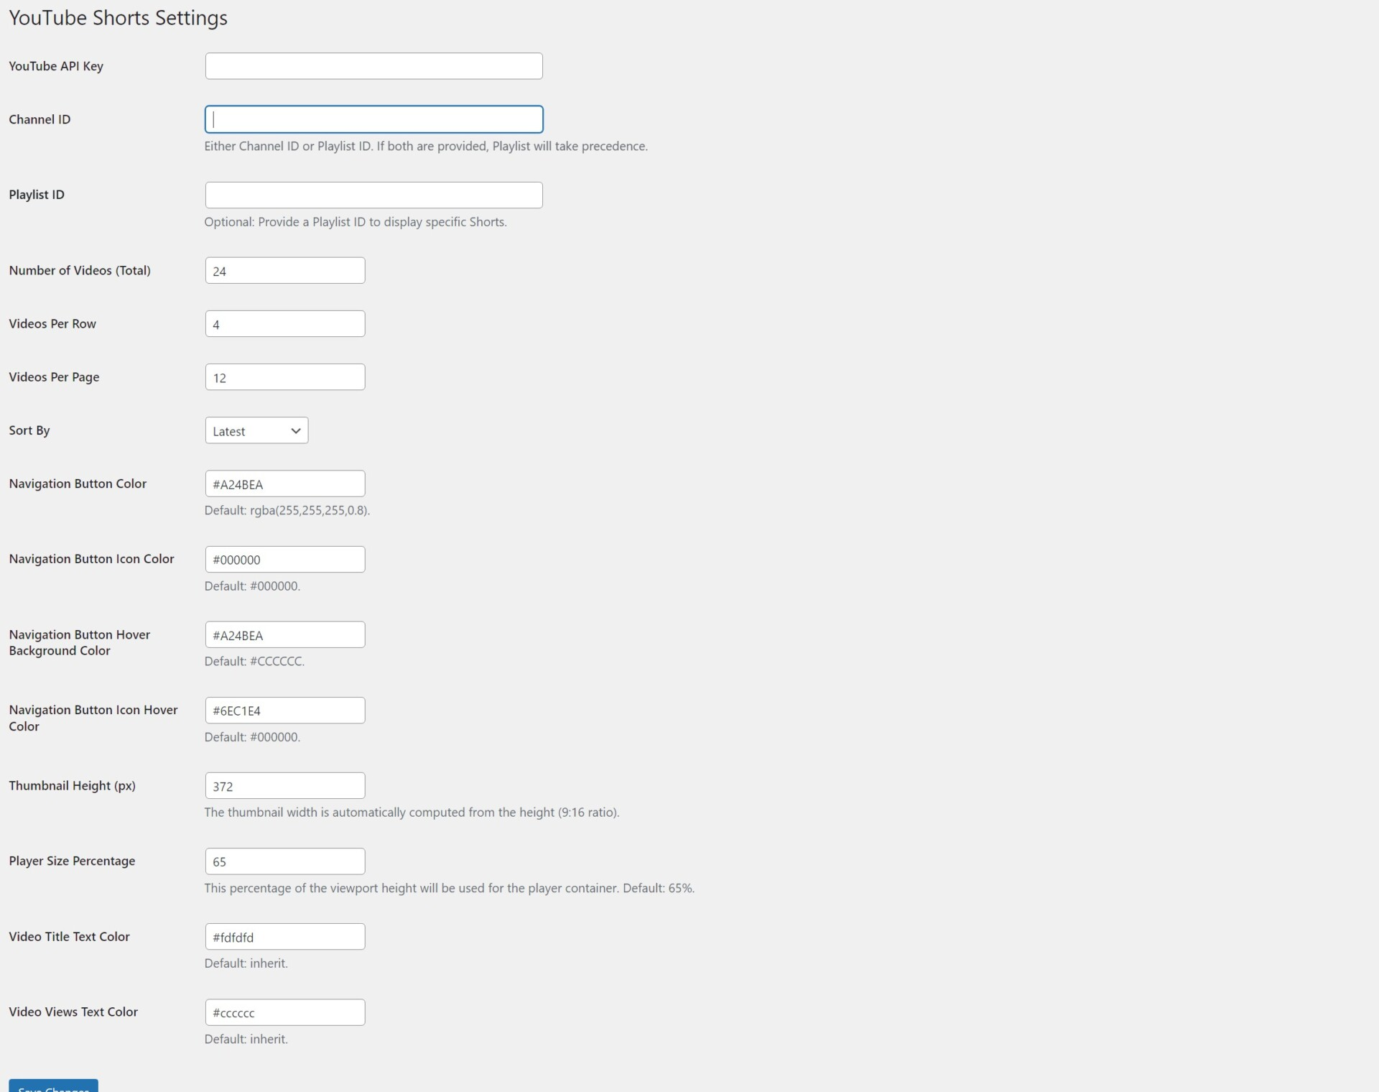Click the YouTube API Key input field

(373, 66)
